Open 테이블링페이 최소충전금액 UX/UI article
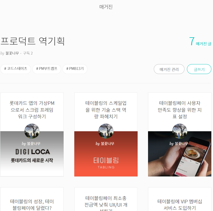Viewport: 213px width, 211px height. [x=106, y=203]
